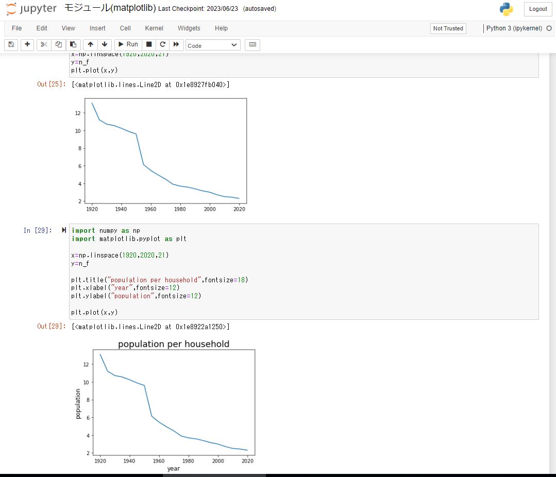The height and width of the screenshot is (477, 556).
Task: Restart the kernel using circular arrow
Action: (162, 45)
